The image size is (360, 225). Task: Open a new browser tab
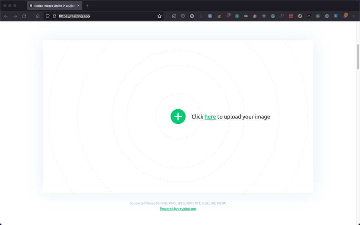point(88,6)
